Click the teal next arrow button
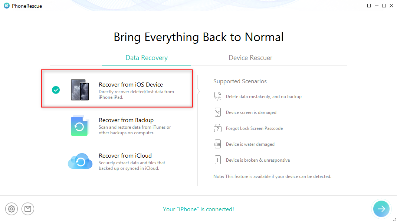The height and width of the screenshot is (222, 397). click(x=381, y=209)
